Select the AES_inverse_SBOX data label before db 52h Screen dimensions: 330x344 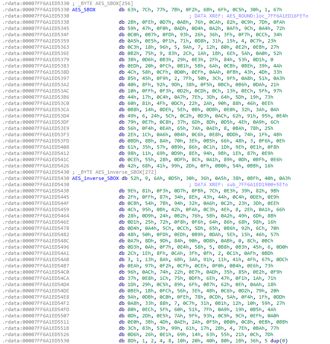(95, 178)
